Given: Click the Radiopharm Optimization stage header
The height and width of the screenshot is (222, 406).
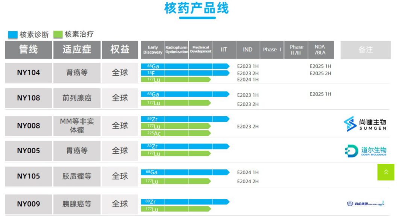Looking at the screenshot, I should pyautogui.click(x=177, y=50).
